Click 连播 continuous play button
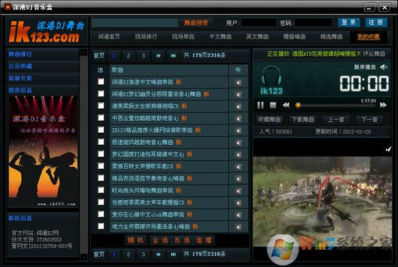 [x=204, y=240]
